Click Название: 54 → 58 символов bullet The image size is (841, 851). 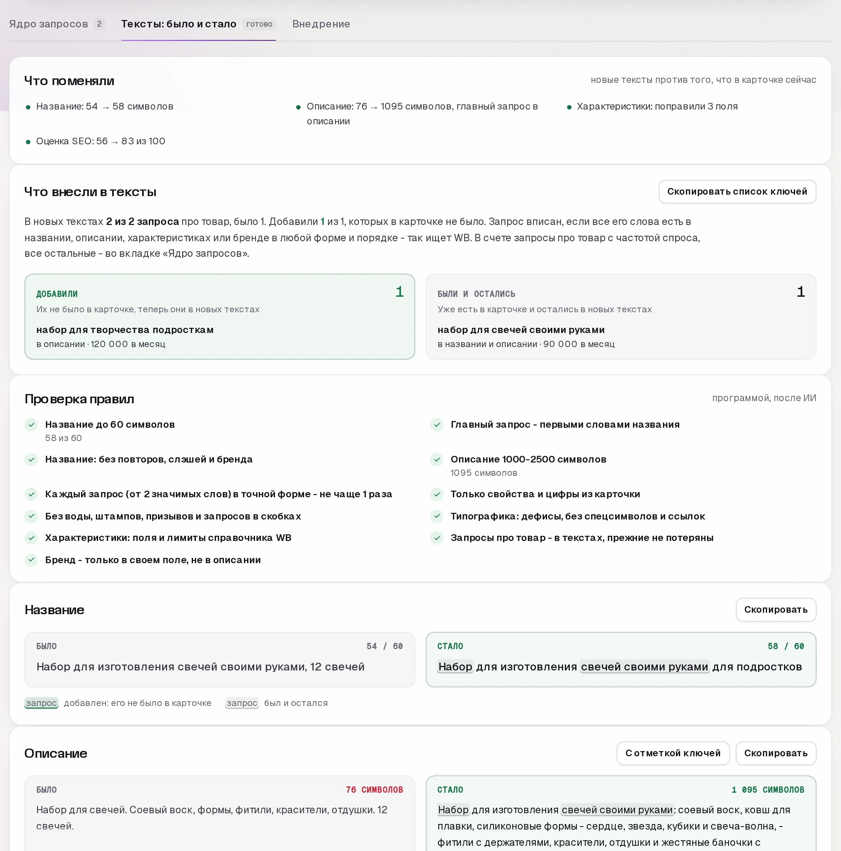click(x=104, y=107)
